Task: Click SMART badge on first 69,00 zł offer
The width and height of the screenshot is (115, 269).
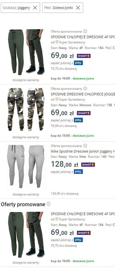Action: point(84,56)
